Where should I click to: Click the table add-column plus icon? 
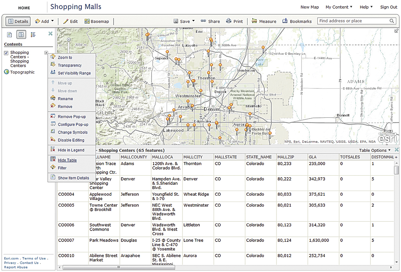pyautogui.click(x=396, y=157)
